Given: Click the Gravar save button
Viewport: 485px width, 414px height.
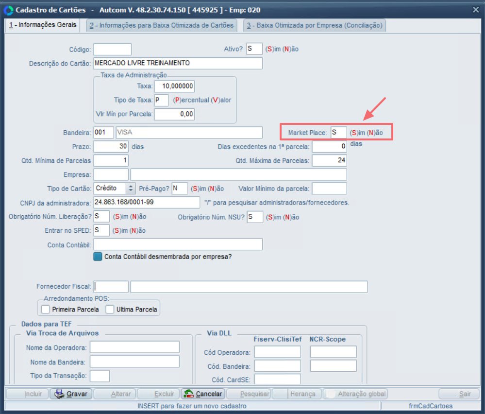Looking at the screenshot, I should coord(70,394).
